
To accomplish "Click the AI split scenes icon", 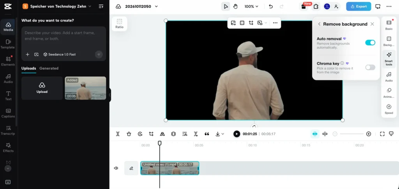I will pos(196,134).
